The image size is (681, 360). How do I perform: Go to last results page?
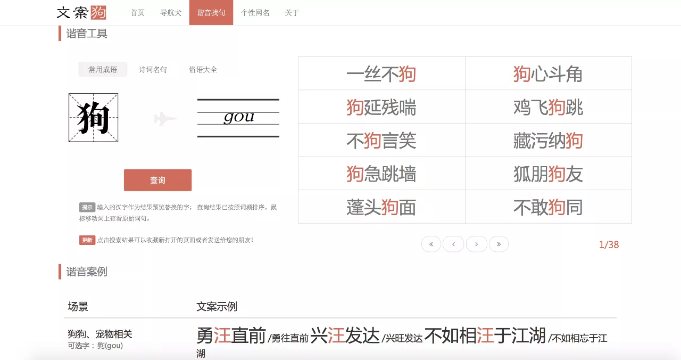(499, 244)
